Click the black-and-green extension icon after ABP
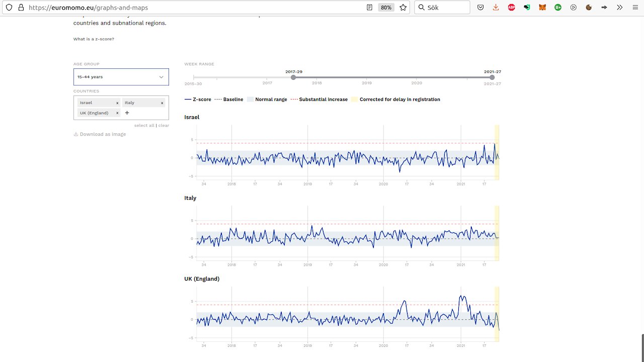This screenshot has height=362, width=644. [x=527, y=8]
